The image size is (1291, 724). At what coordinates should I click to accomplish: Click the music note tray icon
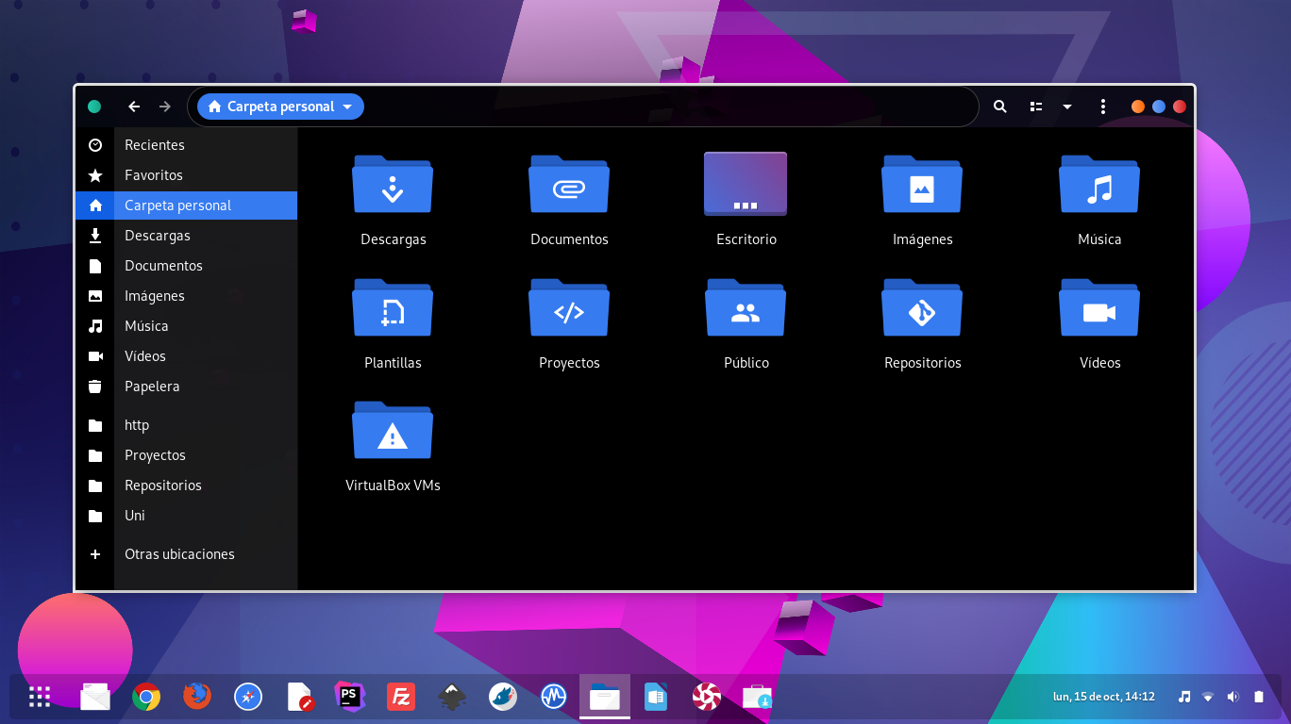click(1183, 697)
